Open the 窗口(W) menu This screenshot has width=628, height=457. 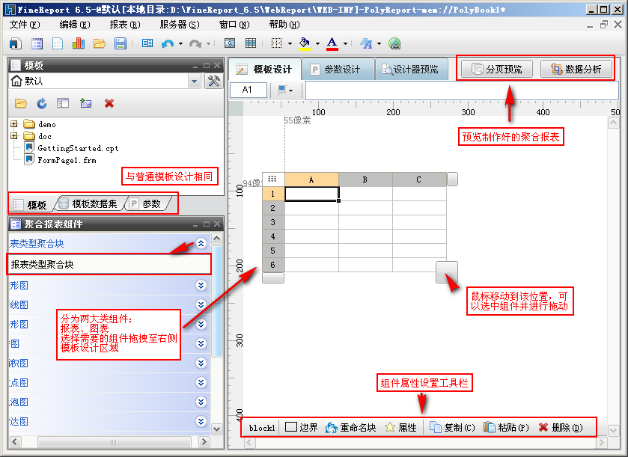pyautogui.click(x=234, y=25)
